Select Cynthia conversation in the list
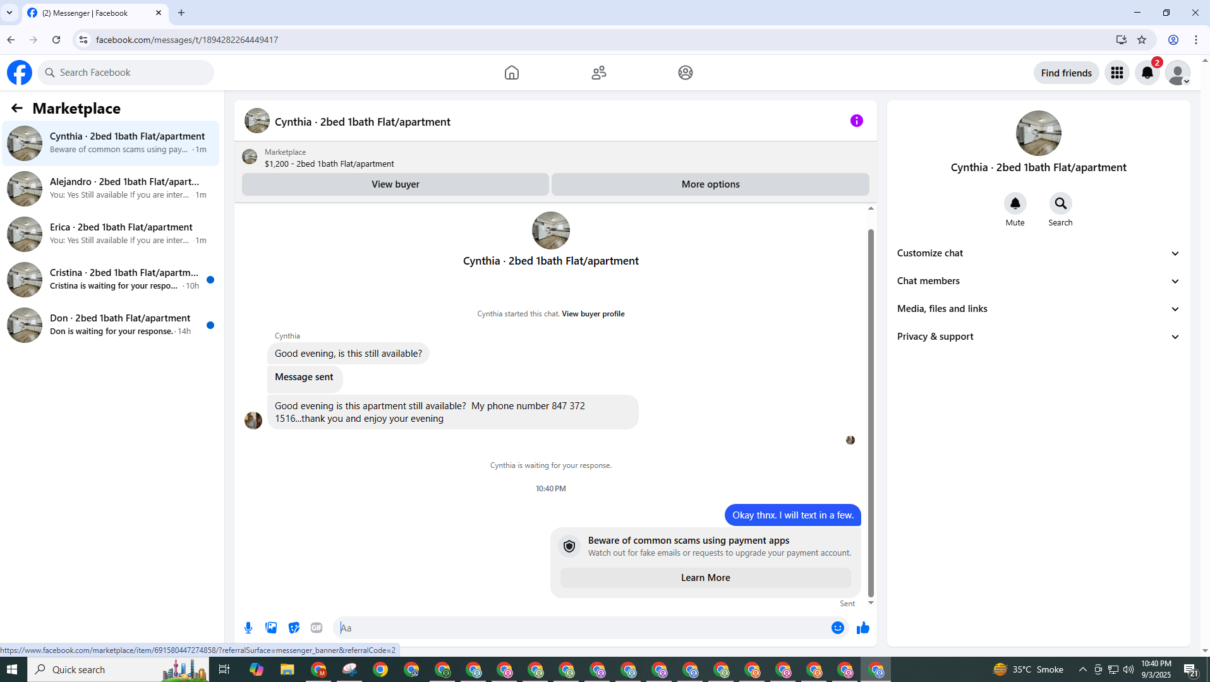 pyautogui.click(x=111, y=143)
